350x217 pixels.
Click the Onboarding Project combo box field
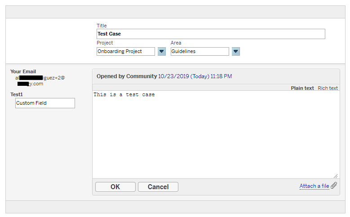(x=126, y=52)
